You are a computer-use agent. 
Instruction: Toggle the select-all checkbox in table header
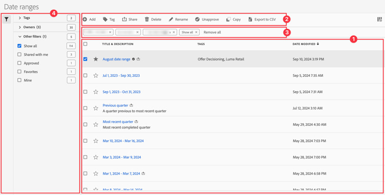click(85, 44)
